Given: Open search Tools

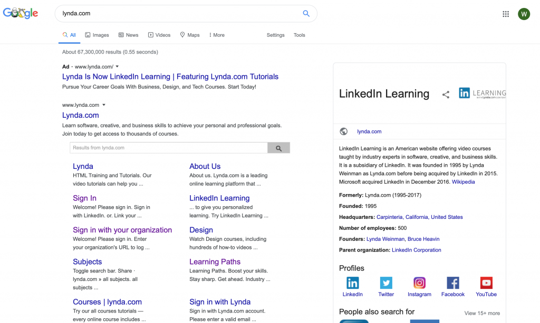Looking at the screenshot, I should [300, 35].
